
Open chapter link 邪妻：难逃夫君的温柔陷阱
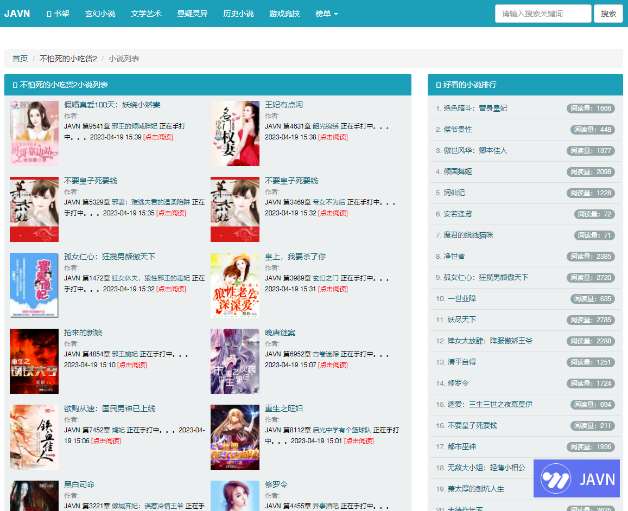[151, 202]
